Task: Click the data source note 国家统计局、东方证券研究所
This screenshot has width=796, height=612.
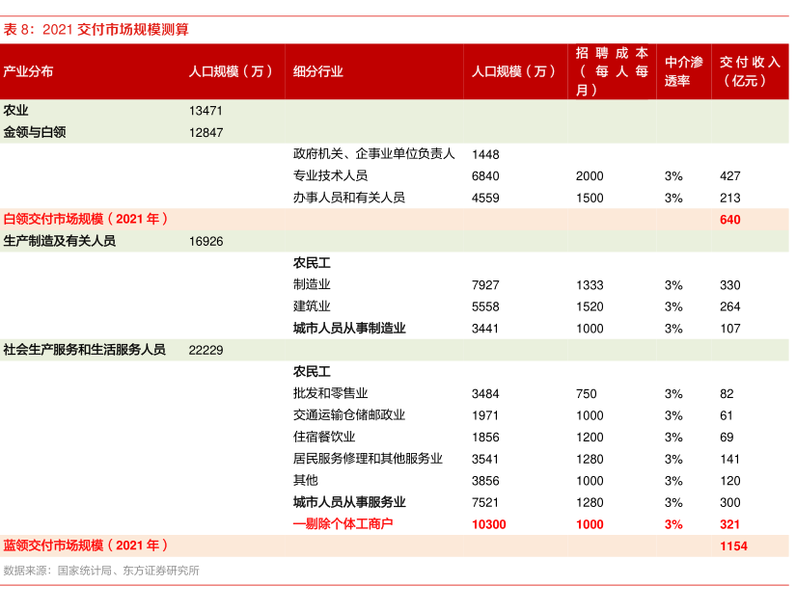Action: pos(101,571)
